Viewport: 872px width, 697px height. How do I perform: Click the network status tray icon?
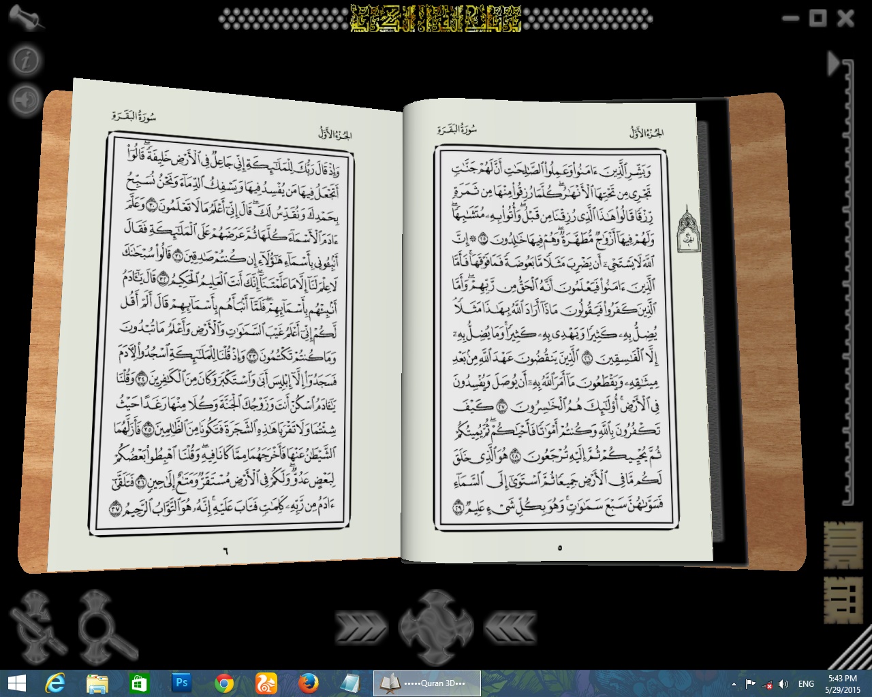click(767, 684)
